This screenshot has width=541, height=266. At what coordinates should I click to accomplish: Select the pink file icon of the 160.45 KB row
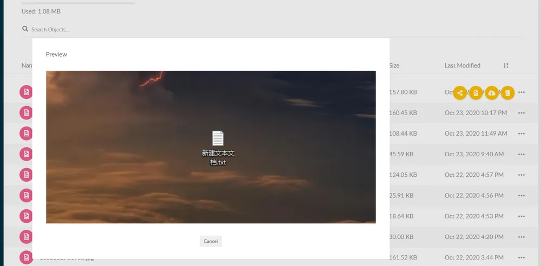pyautogui.click(x=26, y=113)
